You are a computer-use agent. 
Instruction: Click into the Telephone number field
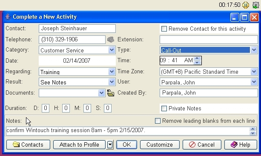tap(72, 40)
